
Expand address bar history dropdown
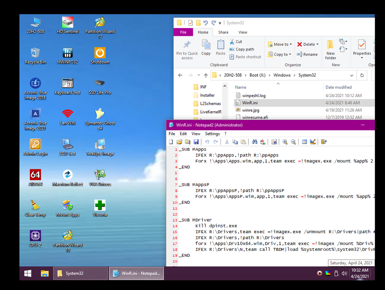click(352, 75)
